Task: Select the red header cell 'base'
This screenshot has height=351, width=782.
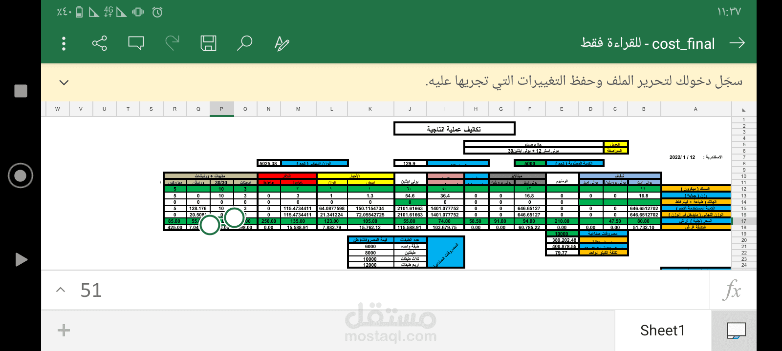Action: click(x=269, y=182)
